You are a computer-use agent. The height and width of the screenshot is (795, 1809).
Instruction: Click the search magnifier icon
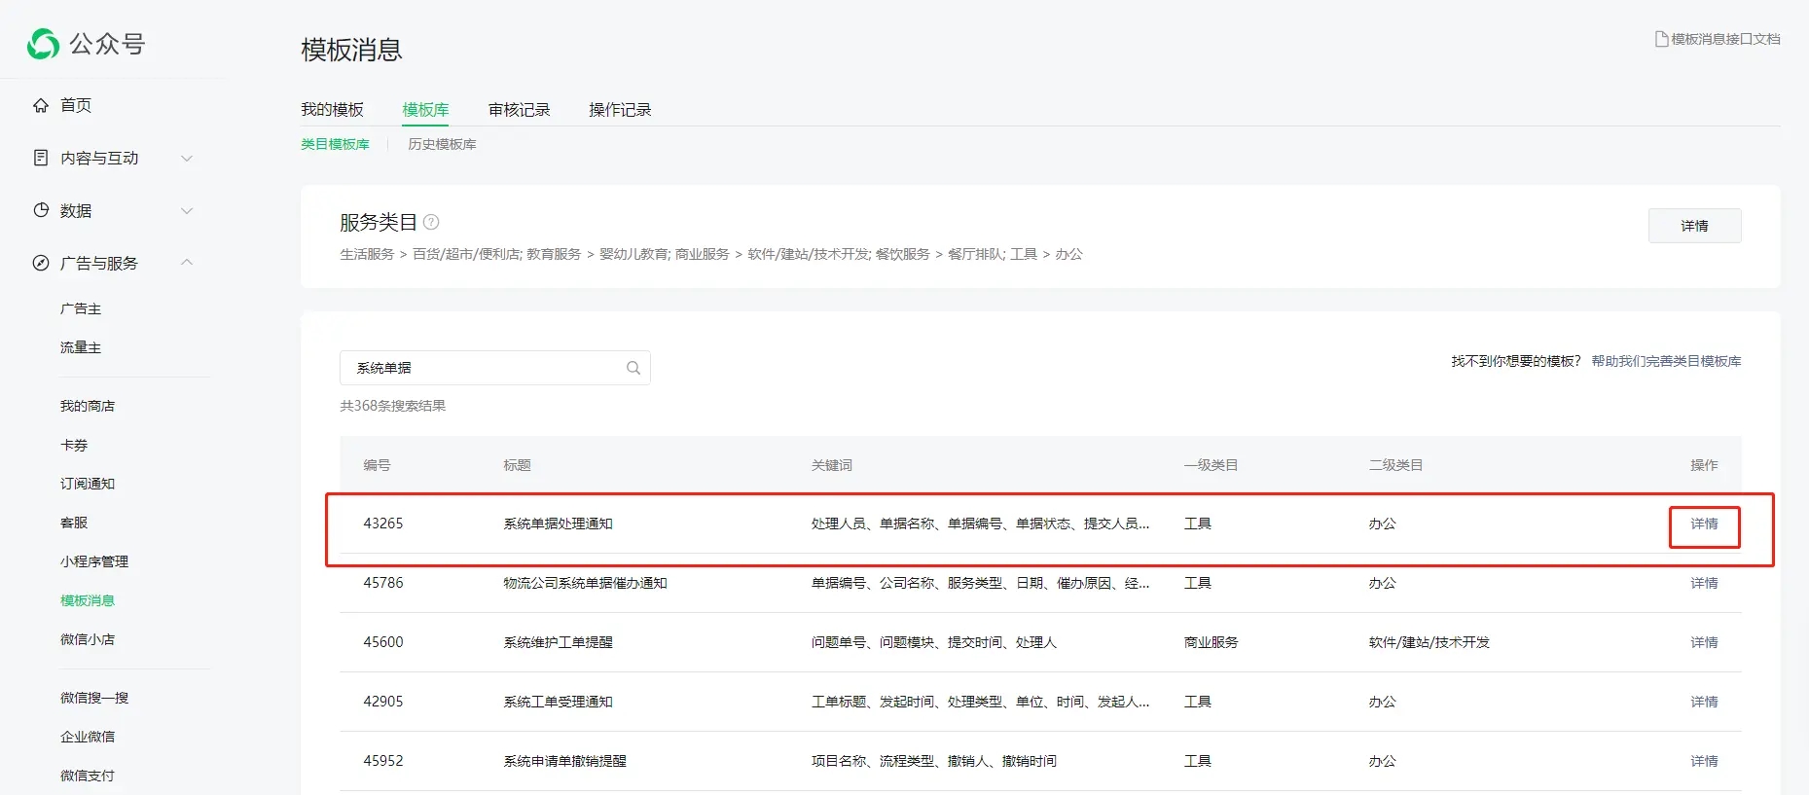(633, 368)
